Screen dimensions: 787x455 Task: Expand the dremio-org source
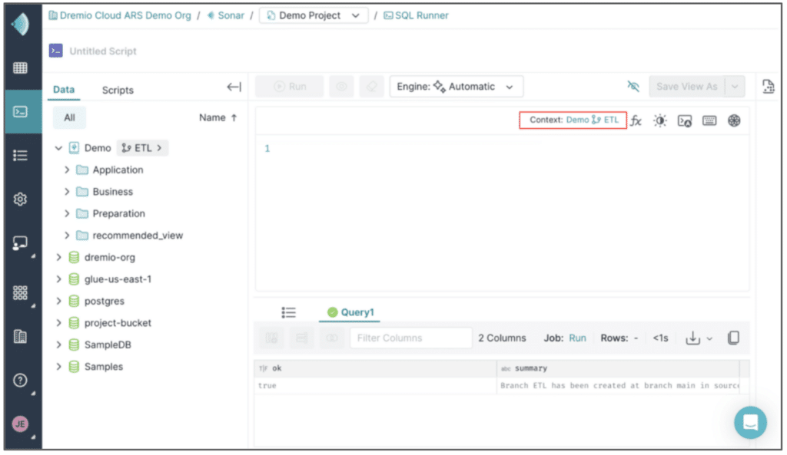[x=58, y=258]
